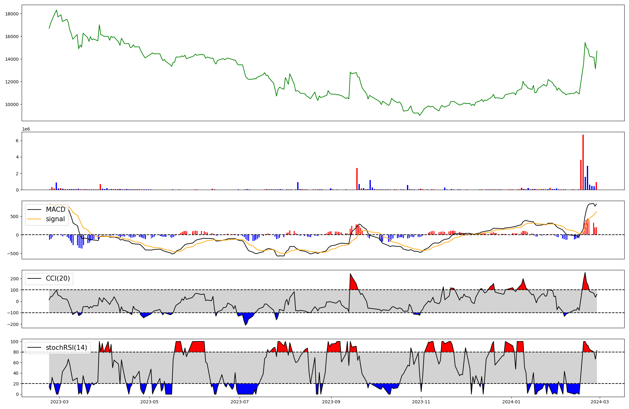629x409 pixels.
Task: Click the red volume bar near mid-September 2023
Action: [x=357, y=179]
